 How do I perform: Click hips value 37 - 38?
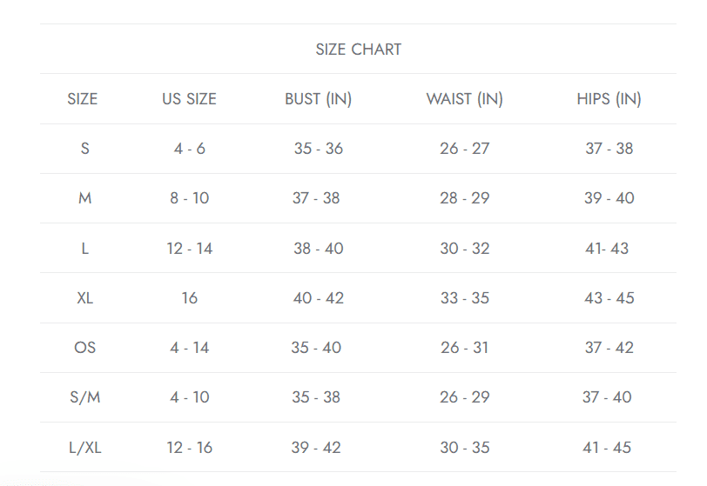click(609, 148)
